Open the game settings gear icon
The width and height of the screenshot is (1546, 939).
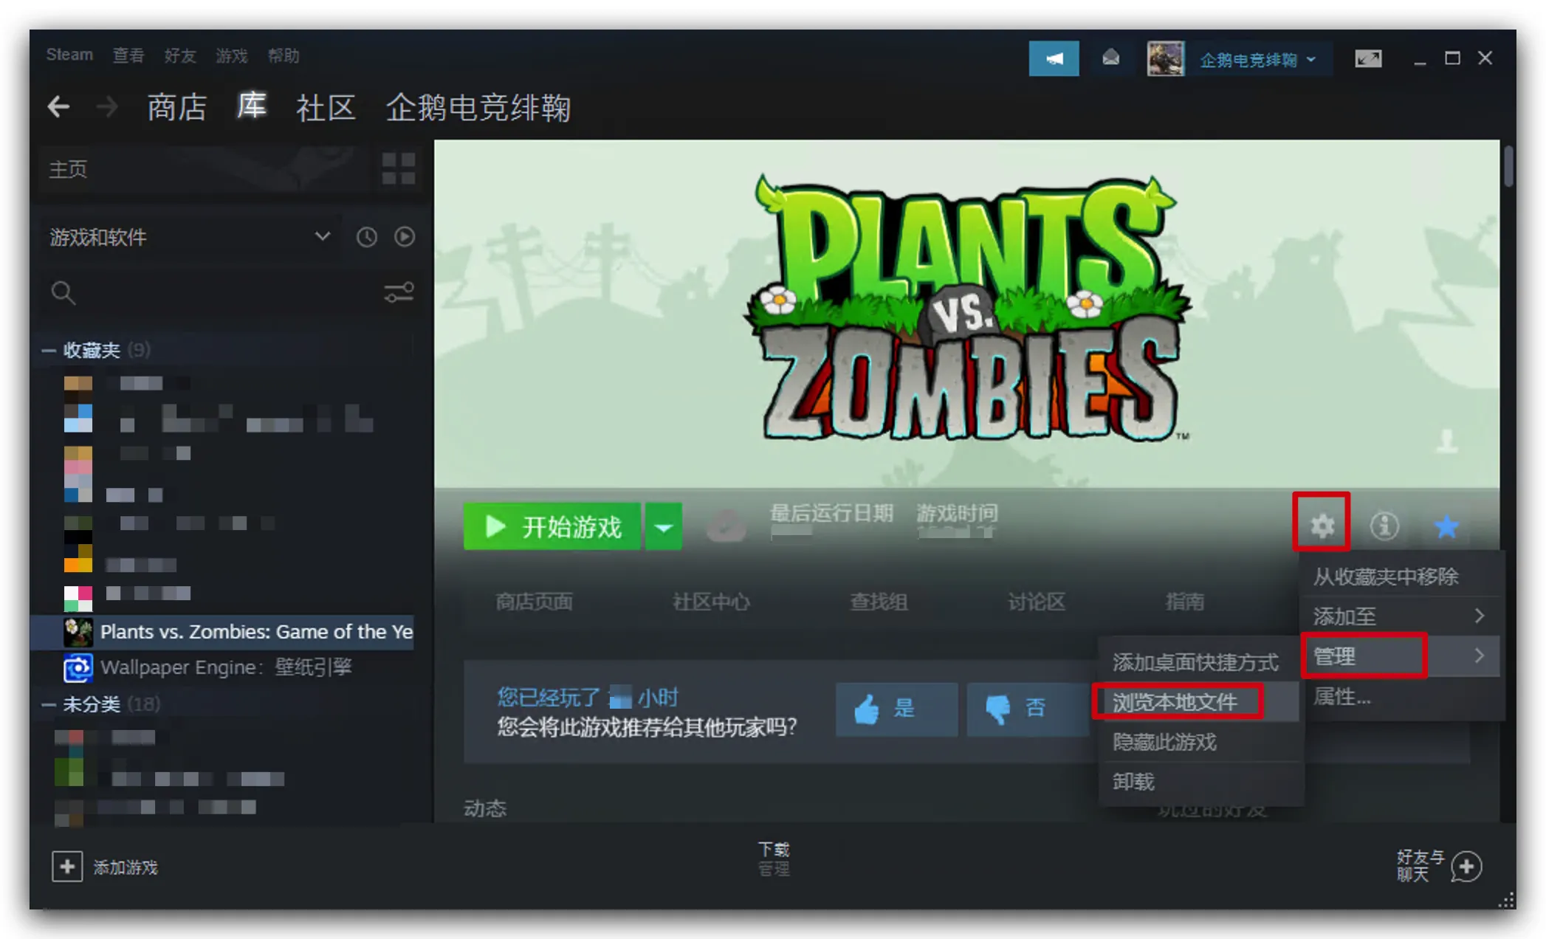pyautogui.click(x=1322, y=526)
